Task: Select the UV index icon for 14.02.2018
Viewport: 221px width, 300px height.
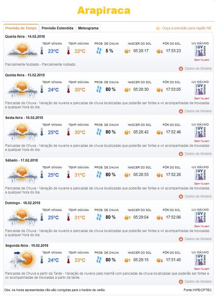Action: point(200,51)
